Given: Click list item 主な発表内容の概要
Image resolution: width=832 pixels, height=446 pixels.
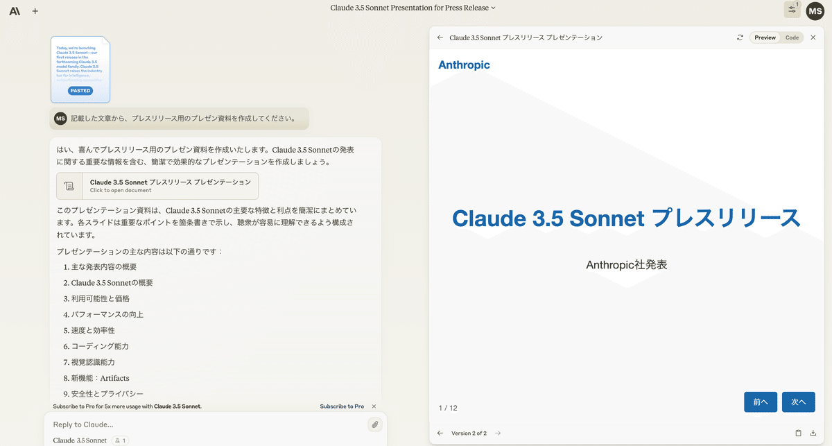Looking at the screenshot, I should (x=104, y=267).
